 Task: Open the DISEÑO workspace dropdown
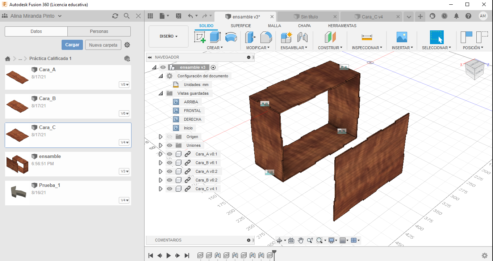pyautogui.click(x=168, y=36)
